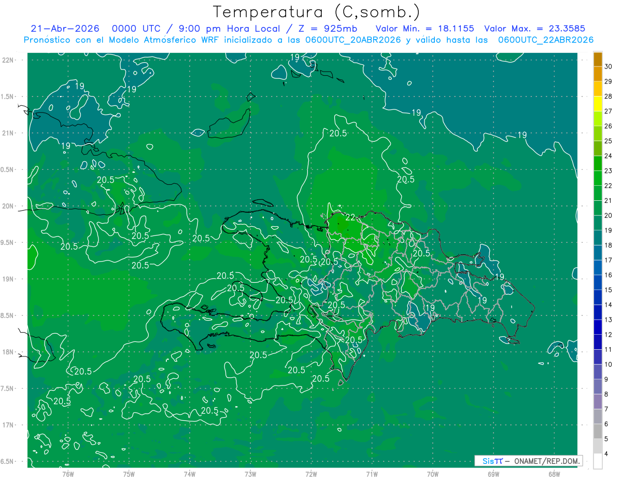
Task: Click the Temperatura (C,somb.) title
Action: coord(317,11)
